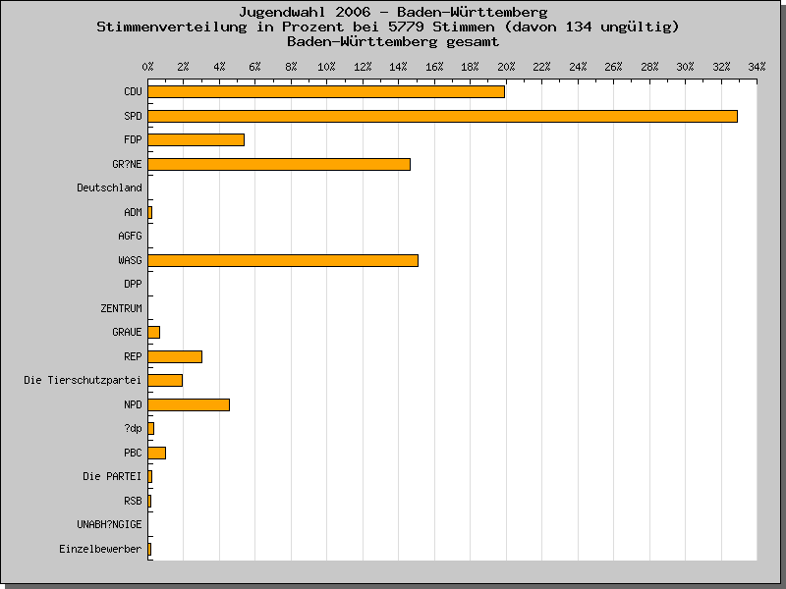This screenshot has height=589, width=786.
Task: Click the 'ZENTRUM' party label
Action: 121,308
